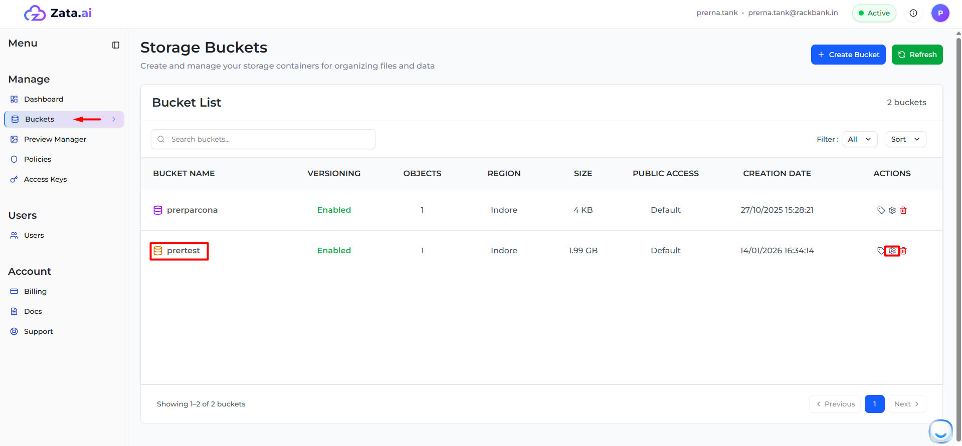Open the Filter All dropdown
Screen dimensions: 962x446
tap(860, 139)
